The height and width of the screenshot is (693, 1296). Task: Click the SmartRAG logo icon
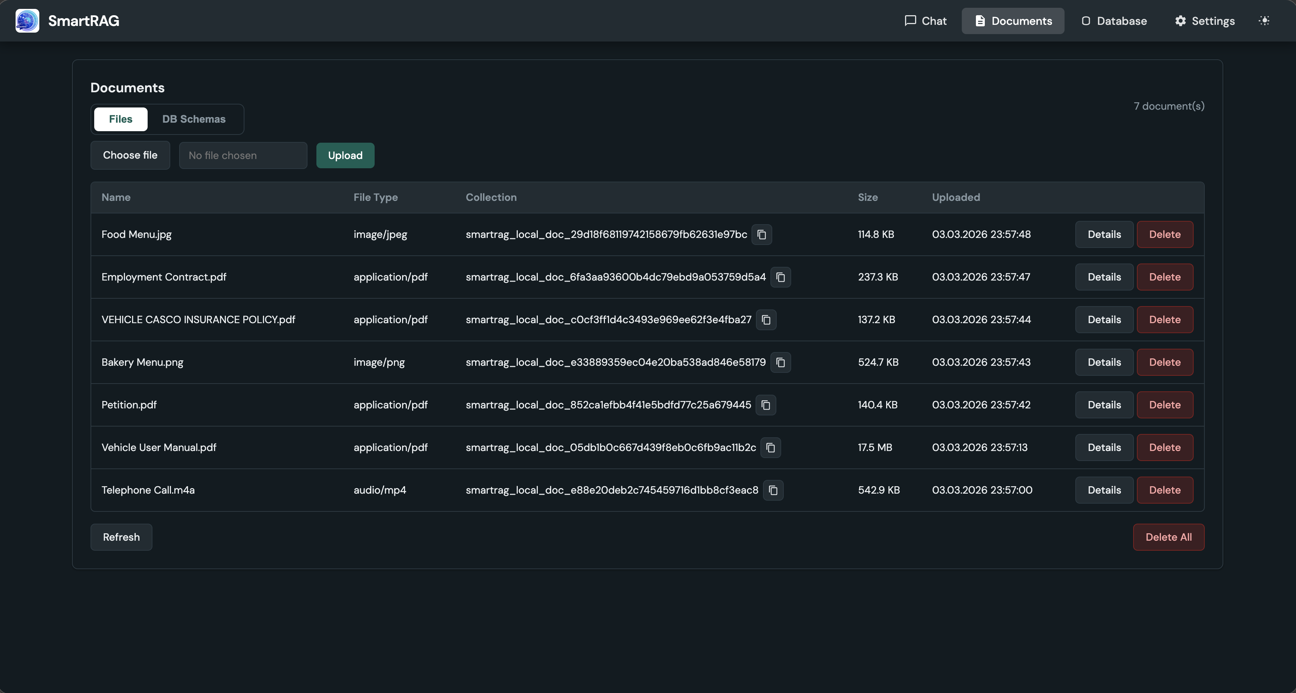pos(27,21)
